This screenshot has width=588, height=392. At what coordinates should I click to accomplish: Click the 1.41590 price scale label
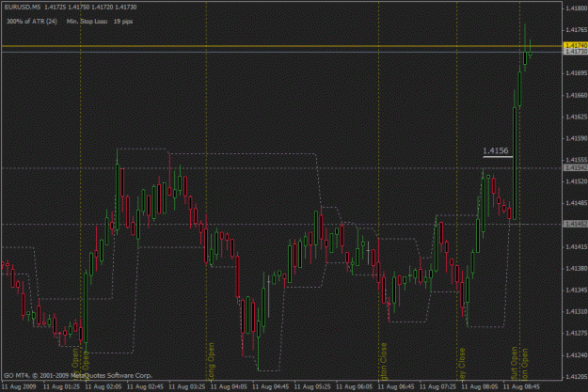(x=577, y=138)
